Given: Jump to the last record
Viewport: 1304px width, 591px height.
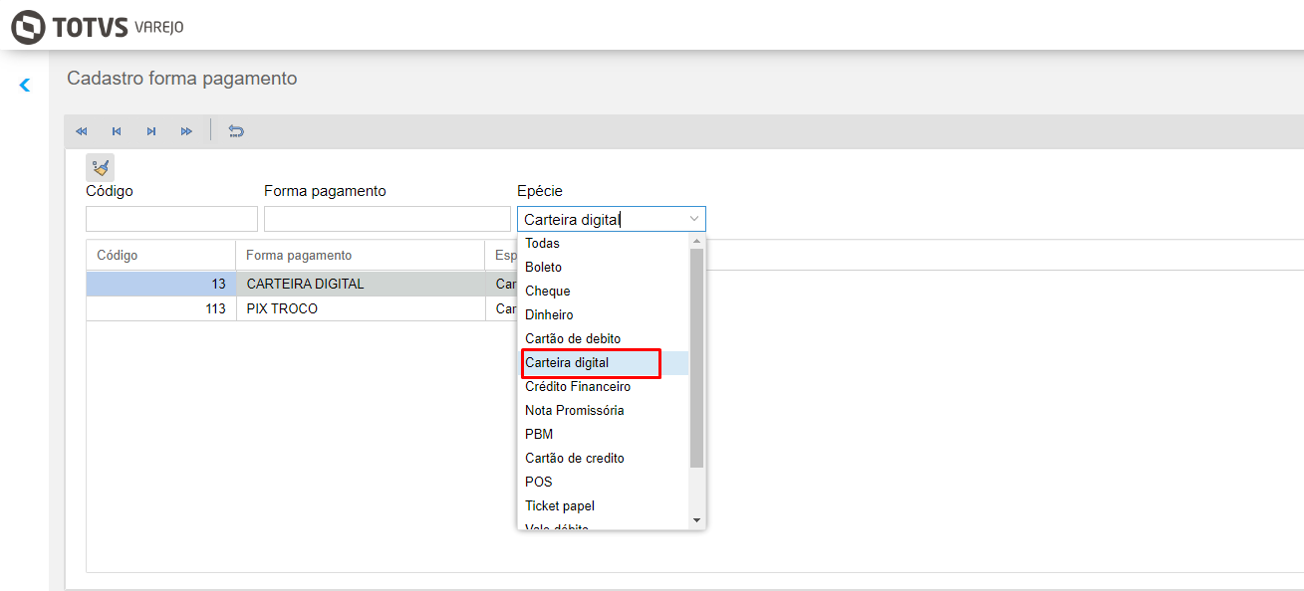Looking at the screenshot, I should tap(186, 131).
